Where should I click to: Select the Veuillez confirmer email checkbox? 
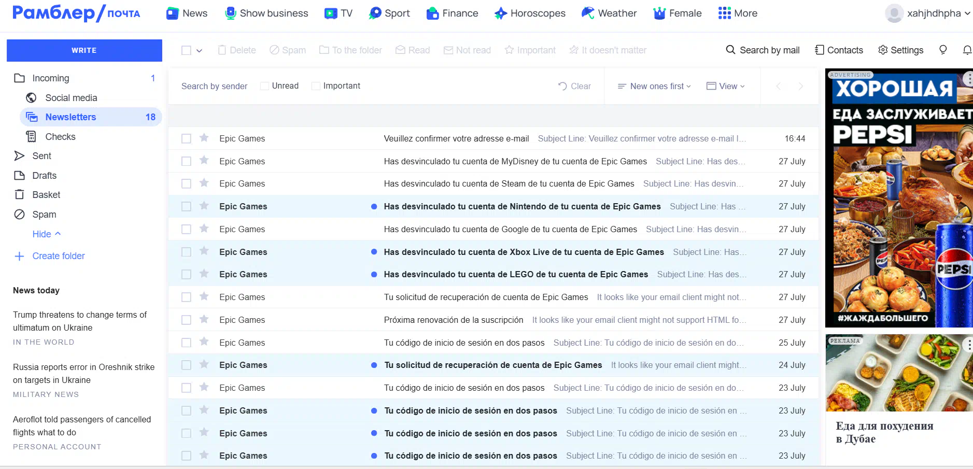click(186, 138)
